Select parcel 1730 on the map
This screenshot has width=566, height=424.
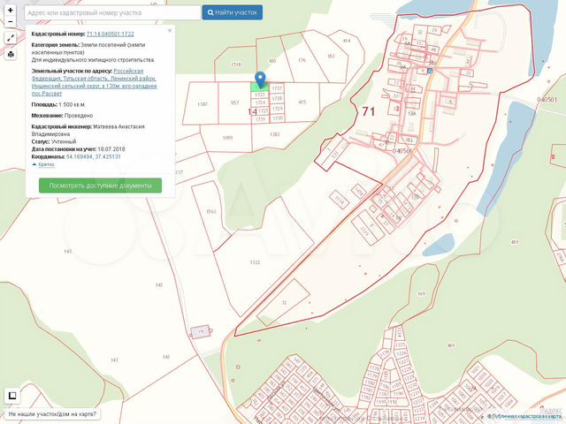(x=278, y=117)
